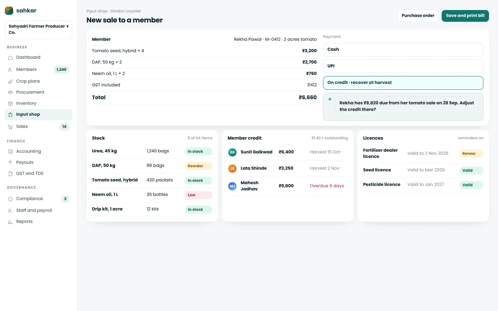The width and height of the screenshot is (498, 311).
Task: Click the Dashboard home icon
Action: (x=10, y=58)
